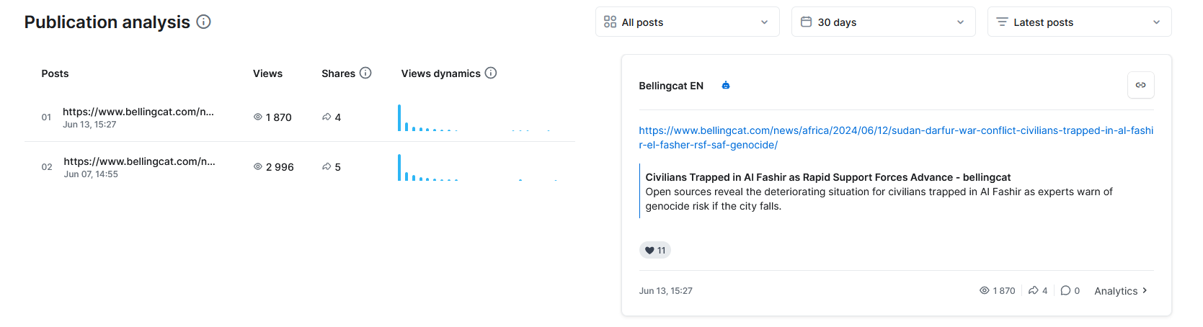Click the Bellingcat EN channel name
The image size is (1203, 327).
[x=671, y=86]
